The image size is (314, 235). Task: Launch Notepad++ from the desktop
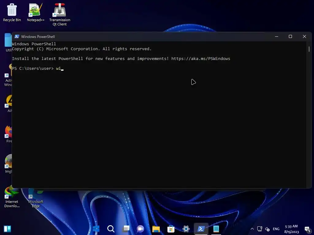click(36, 13)
